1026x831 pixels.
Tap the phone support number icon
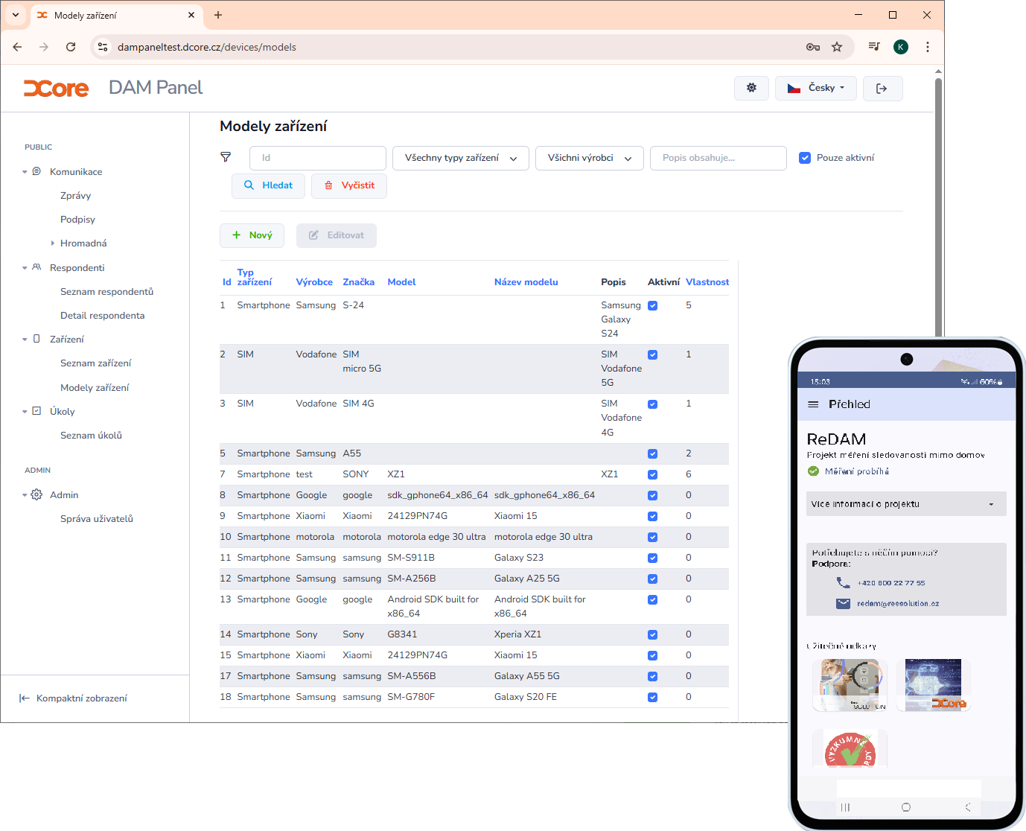pos(843,582)
